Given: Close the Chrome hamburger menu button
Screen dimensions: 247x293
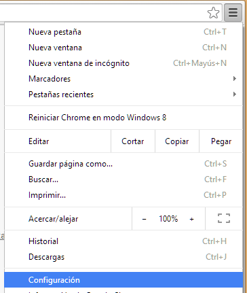Looking at the screenshot, I should [x=233, y=13].
